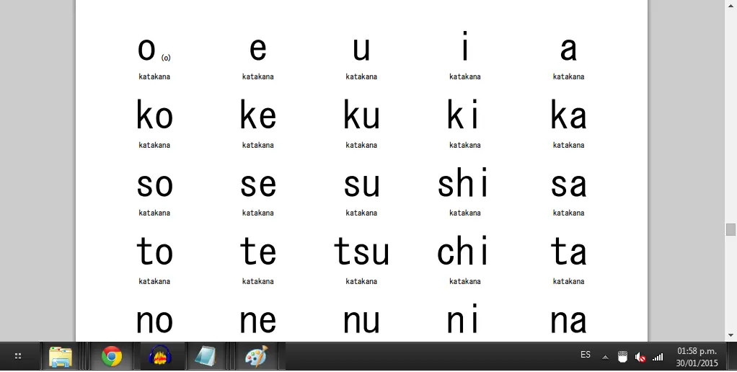Viewport: 737px width, 372px height.
Task: Click the "katakana" label under "ta"
Action: point(568,281)
